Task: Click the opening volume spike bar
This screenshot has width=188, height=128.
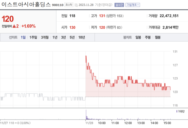Action: [x=86, y=115]
